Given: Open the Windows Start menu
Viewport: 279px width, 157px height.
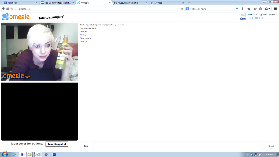Looking at the screenshot, I should (5, 154).
